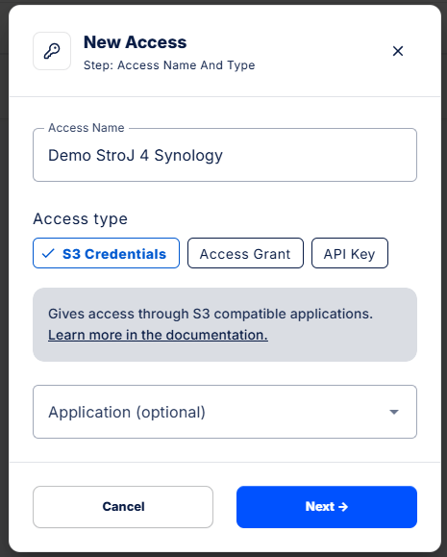Click the caret arrow in the Application field
447x557 pixels.
tap(394, 412)
